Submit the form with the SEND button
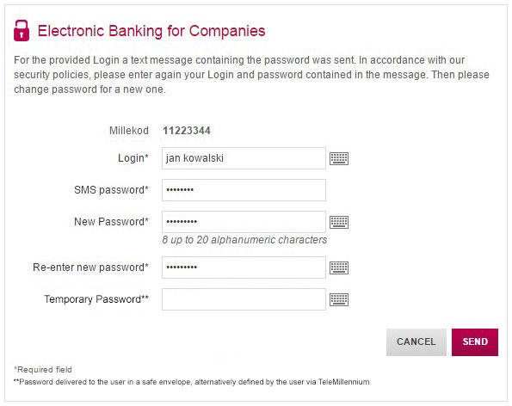This screenshot has width=512, height=406. [x=475, y=342]
